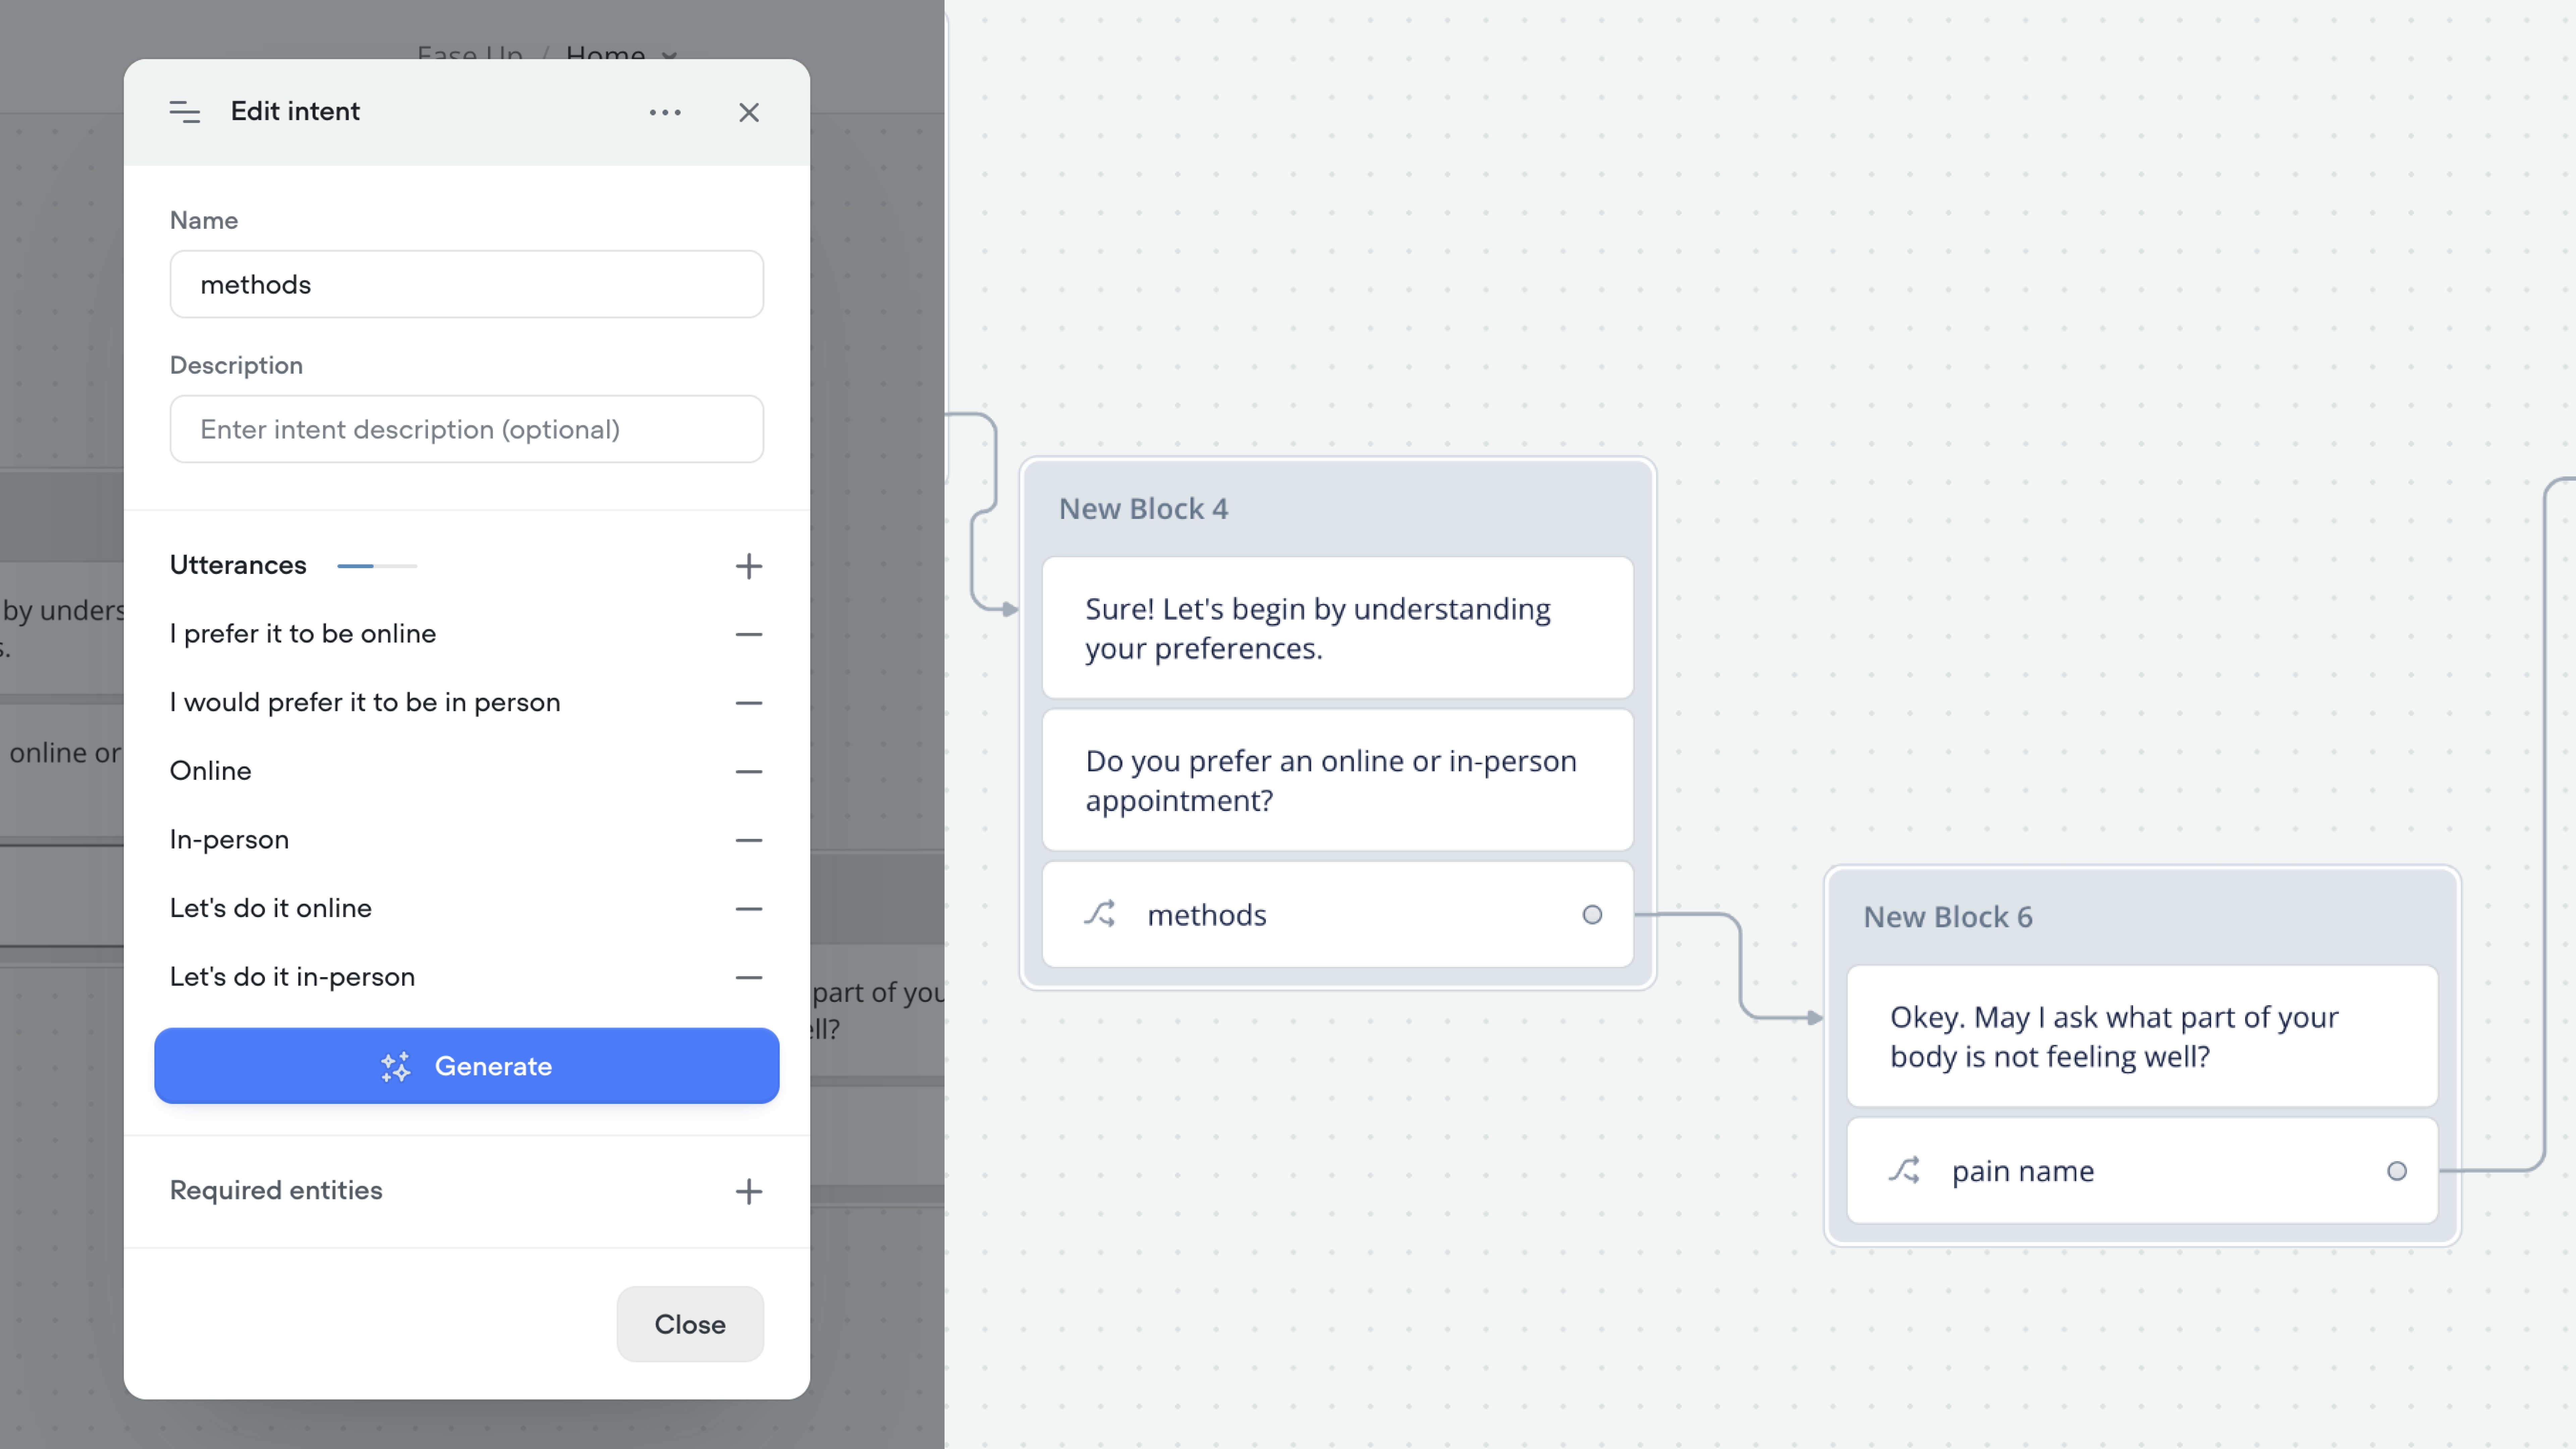The image size is (2576, 1449).
Task: Remove the 'In-person' utterance
Action: [749, 840]
